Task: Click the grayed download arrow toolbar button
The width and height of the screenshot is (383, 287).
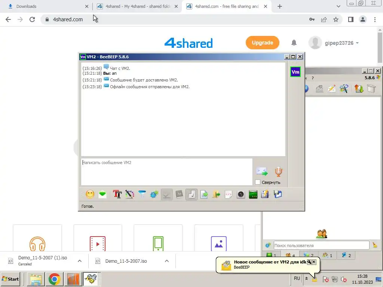Action: 166,194
